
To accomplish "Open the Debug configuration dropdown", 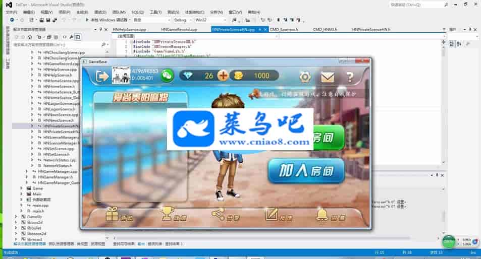I will (x=183, y=20).
